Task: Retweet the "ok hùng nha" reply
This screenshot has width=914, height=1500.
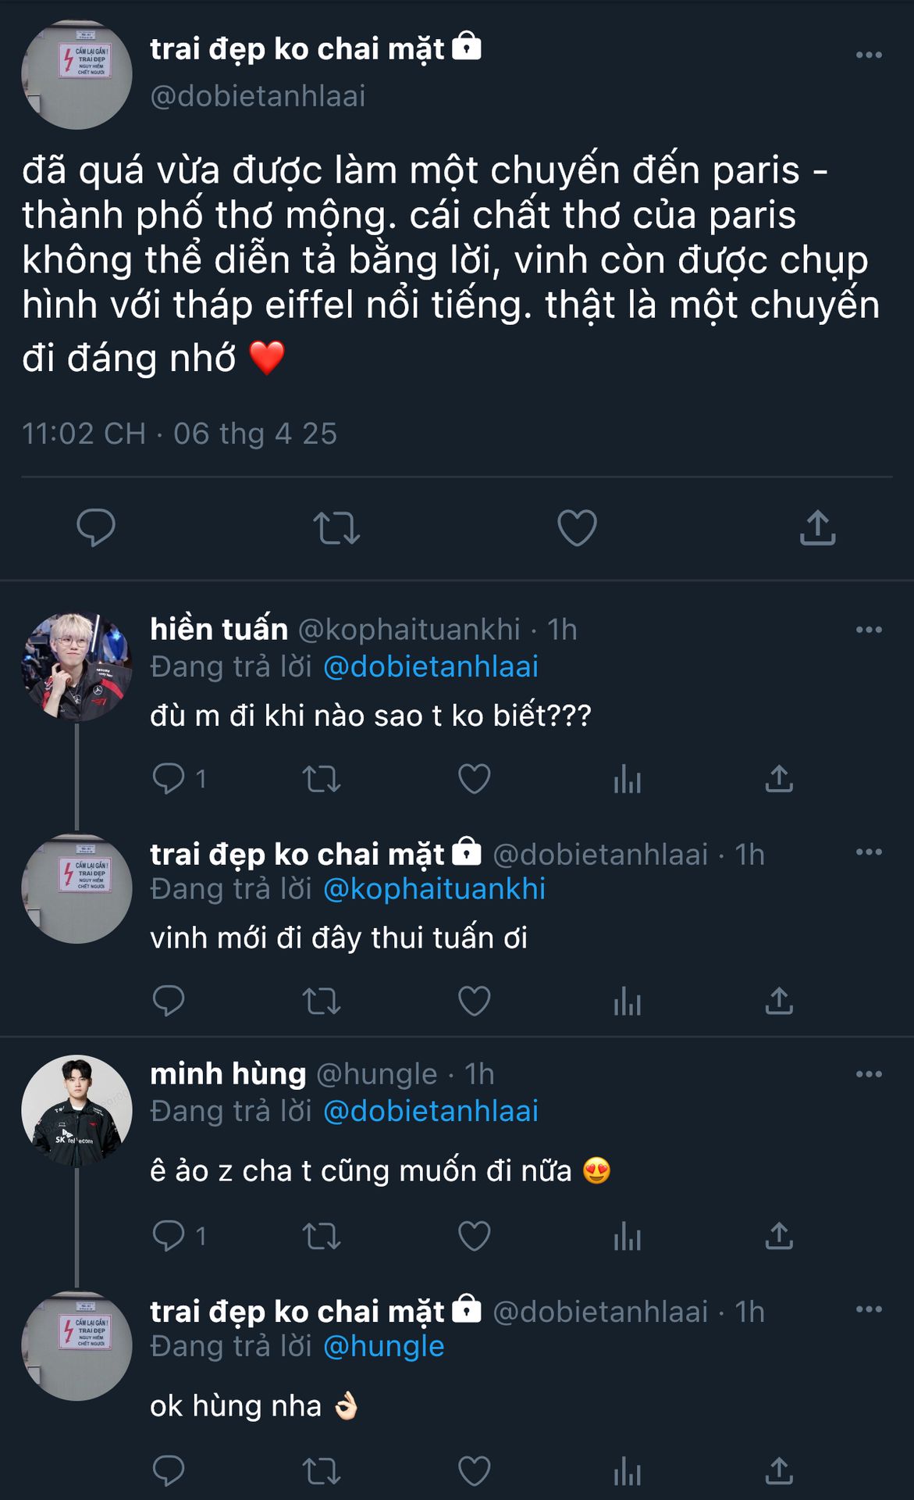Action: pos(322,1472)
